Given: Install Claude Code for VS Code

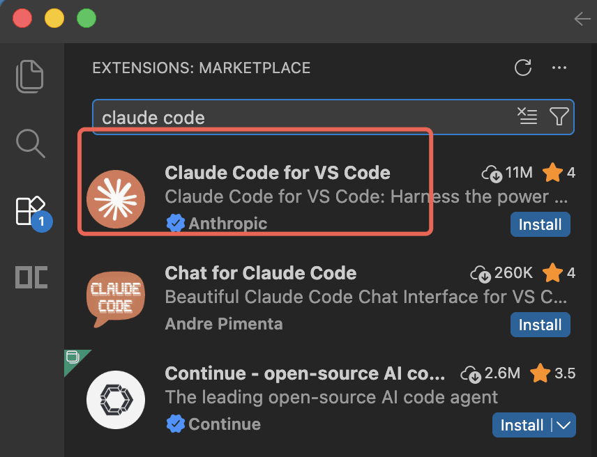Looking at the screenshot, I should (540, 224).
